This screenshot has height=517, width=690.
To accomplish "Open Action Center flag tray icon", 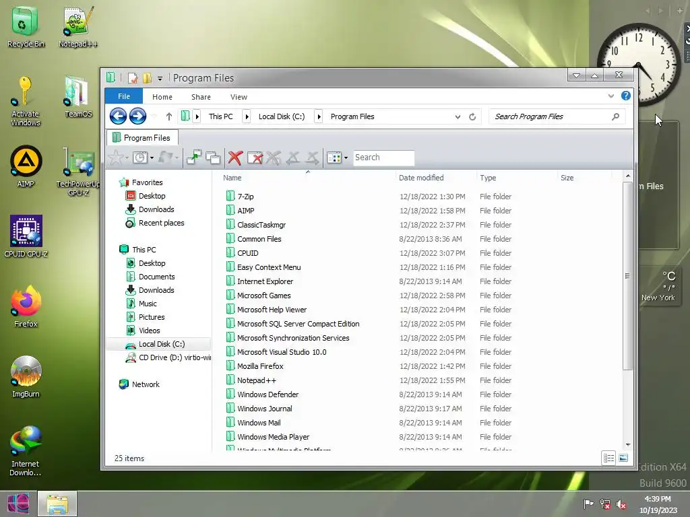I will tap(588, 504).
